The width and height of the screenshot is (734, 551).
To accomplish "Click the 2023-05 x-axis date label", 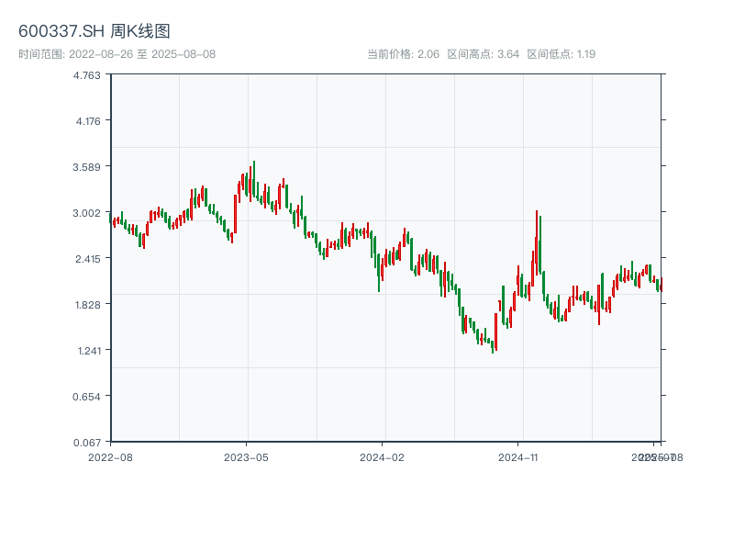I will (x=246, y=456).
